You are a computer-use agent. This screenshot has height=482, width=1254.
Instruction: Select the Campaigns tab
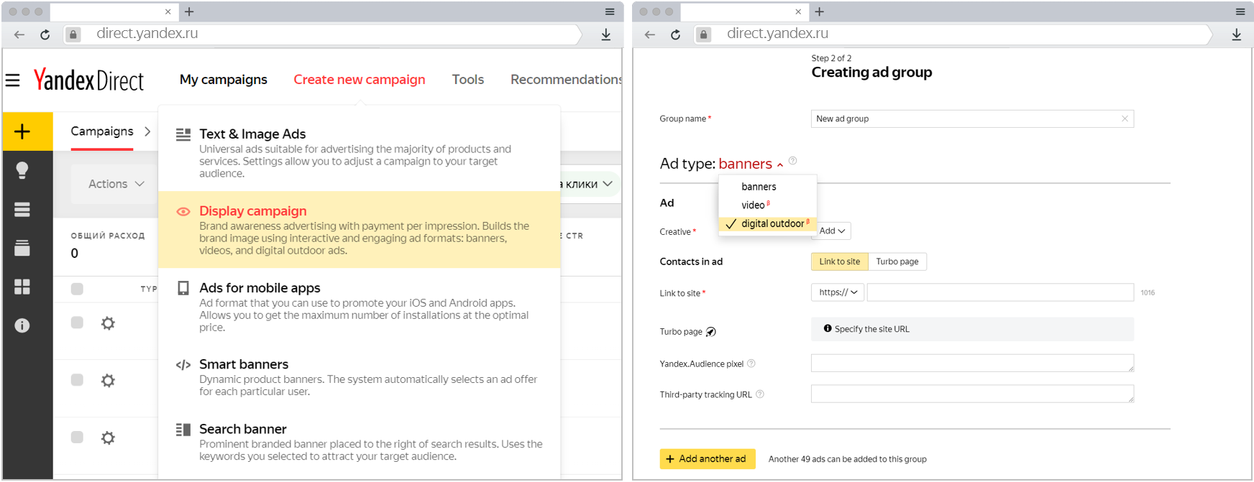[x=102, y=131]
